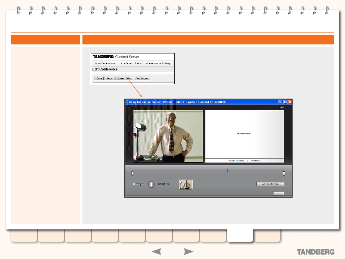345x259 pixels.
Task: Click the timeline playhead position marker
Action: 227,171
